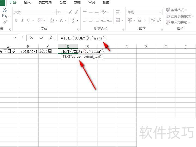Viewport: 196px width, 147px height.
Task: Click Increase Indent icon
Action: [109, 20]
